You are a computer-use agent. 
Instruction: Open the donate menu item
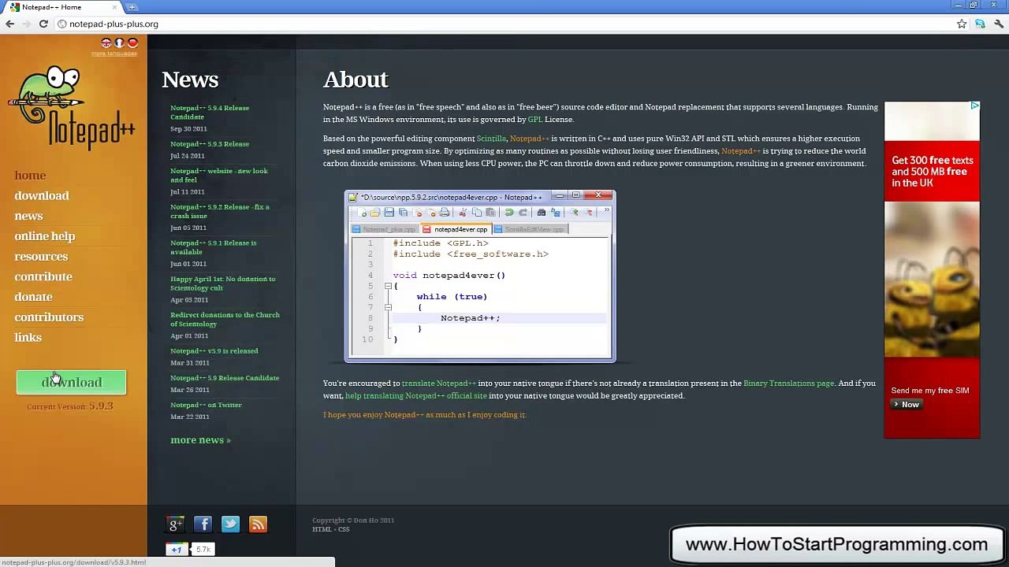point(33,297)
